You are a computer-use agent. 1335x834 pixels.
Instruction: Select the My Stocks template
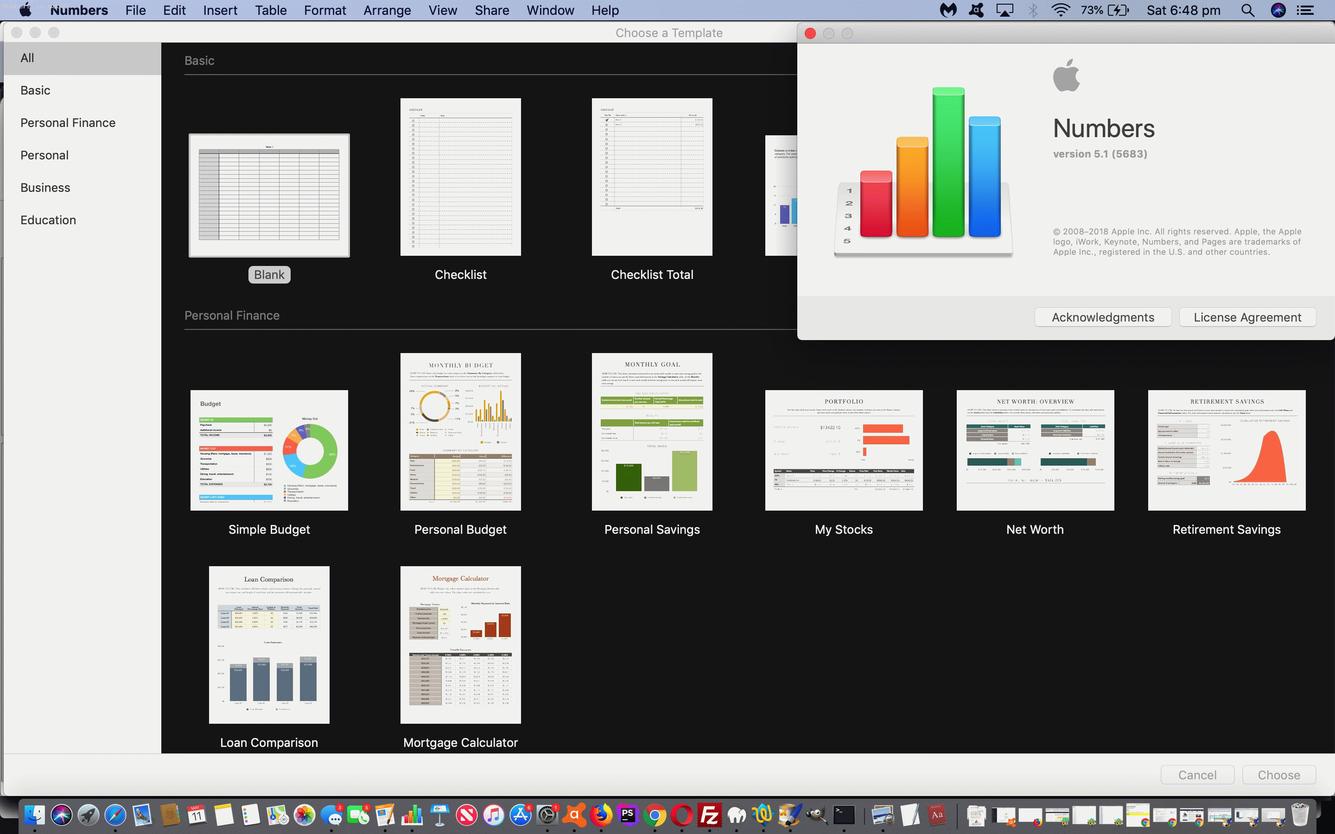tap(844, 450)
